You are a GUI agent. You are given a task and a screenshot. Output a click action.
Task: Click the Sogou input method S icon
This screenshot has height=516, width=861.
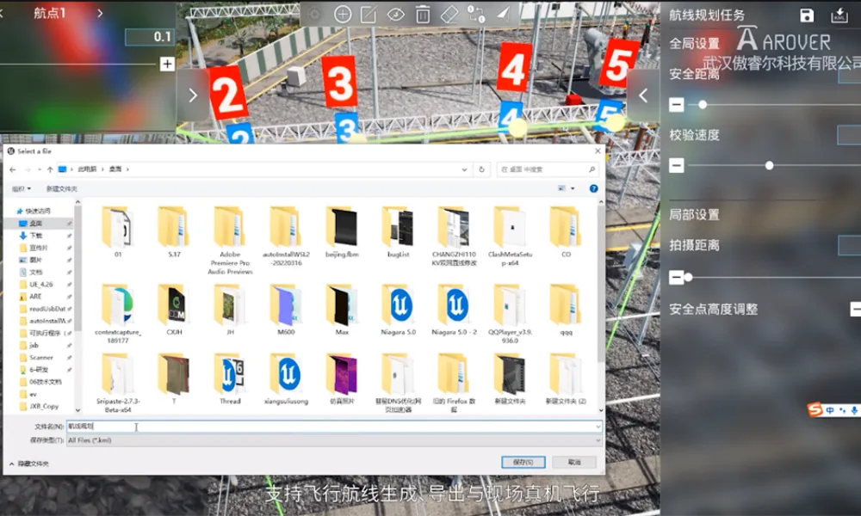pos(815,409)
